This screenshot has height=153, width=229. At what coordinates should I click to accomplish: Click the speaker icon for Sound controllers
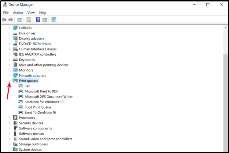[15, 139]
